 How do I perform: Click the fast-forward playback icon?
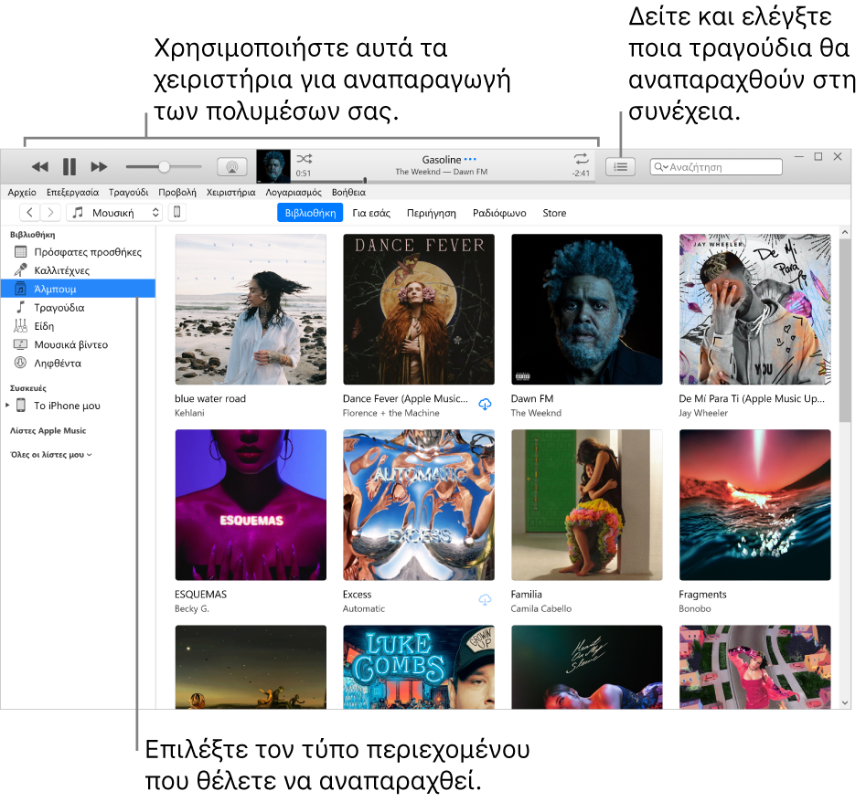click(99, 166)
